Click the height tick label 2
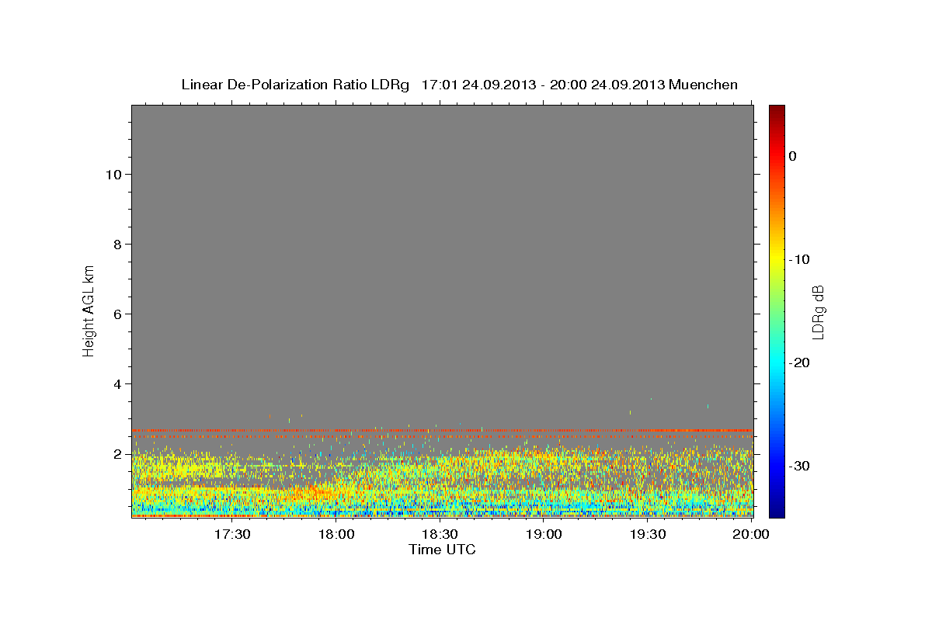This screenshot has width=932, height=621. click(118, 454)
